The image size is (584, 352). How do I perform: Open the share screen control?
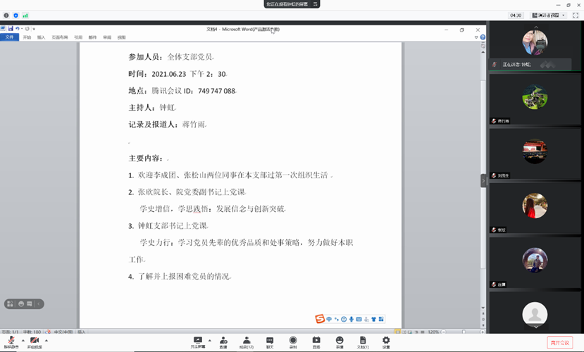pyautogui.click(x=198, y=341)
